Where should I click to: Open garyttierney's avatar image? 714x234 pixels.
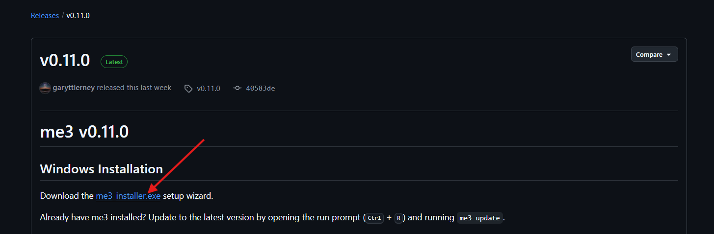click(45, 88)
